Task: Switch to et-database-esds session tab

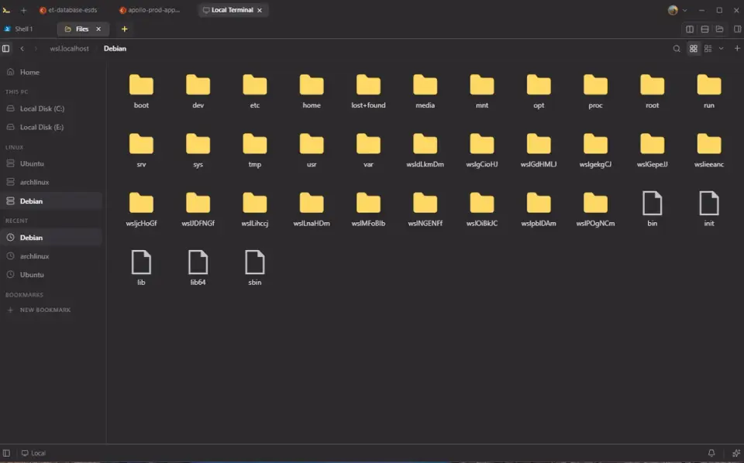Action: [x=69, y=10]
